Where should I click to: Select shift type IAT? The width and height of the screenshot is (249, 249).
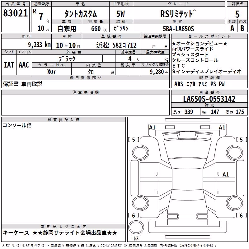tap(9, 65)
